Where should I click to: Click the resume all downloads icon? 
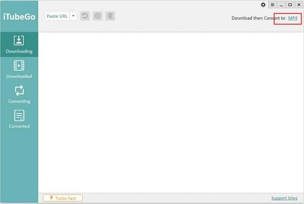click(85, 16)
